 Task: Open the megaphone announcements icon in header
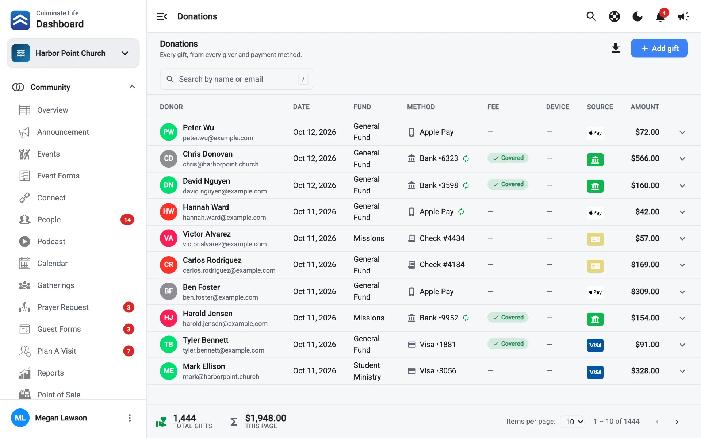tap(683, 16)
